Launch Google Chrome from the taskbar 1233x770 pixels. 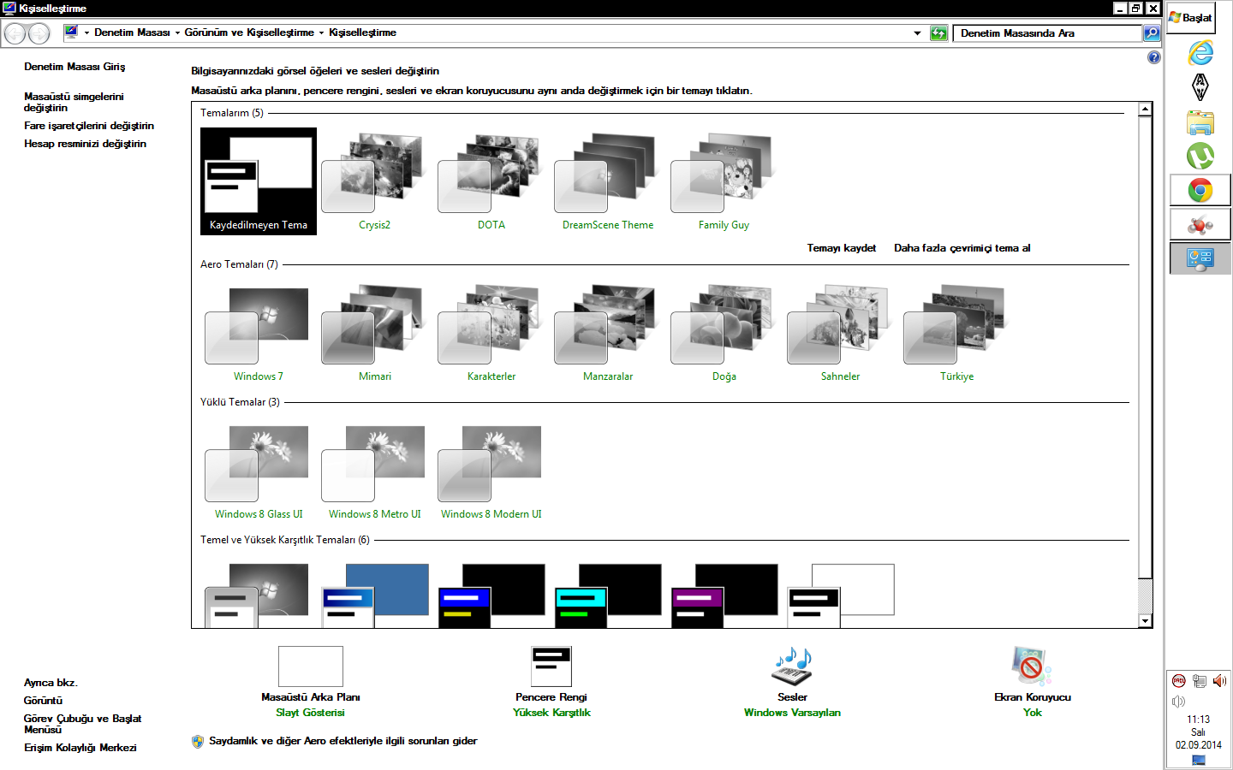(1200, 190)
